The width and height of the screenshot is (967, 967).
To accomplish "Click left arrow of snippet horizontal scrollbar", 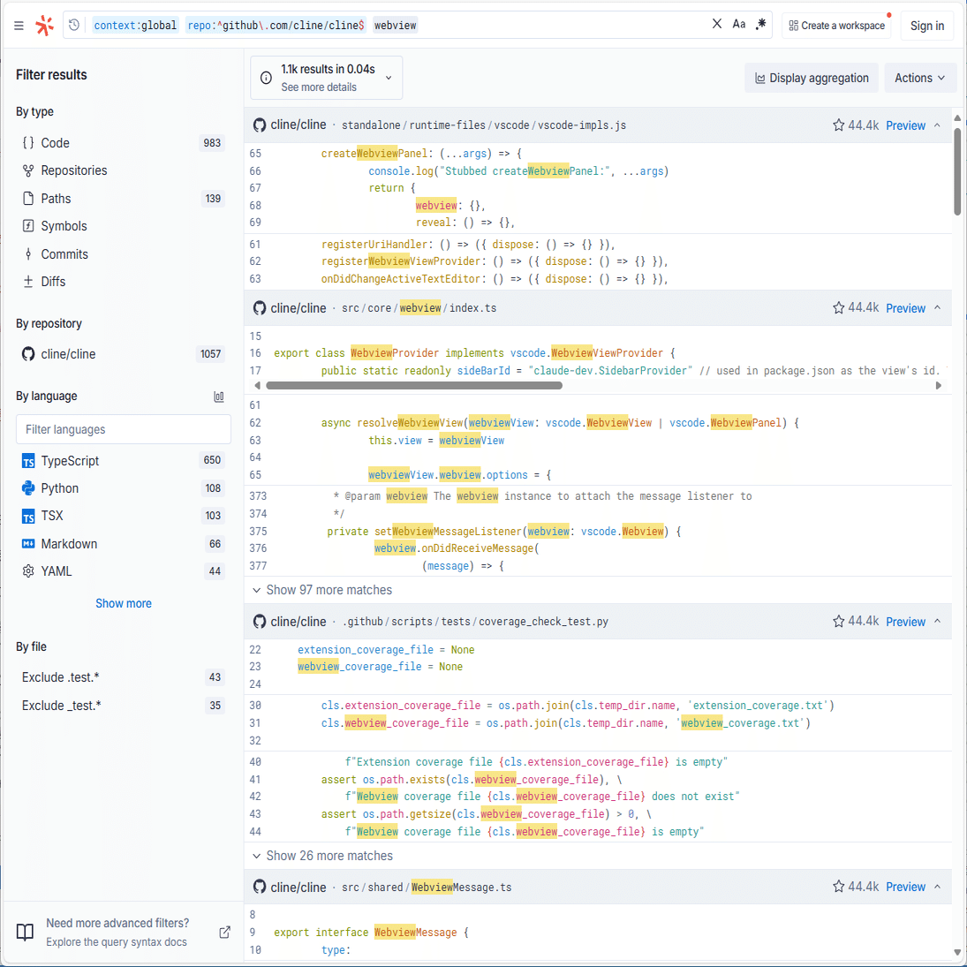I will [x=257, y=385].
